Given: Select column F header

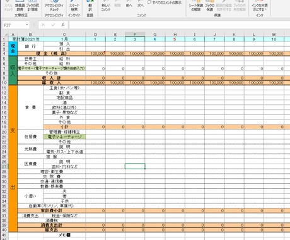Looking at the screenshot, I should coord(135,35).
